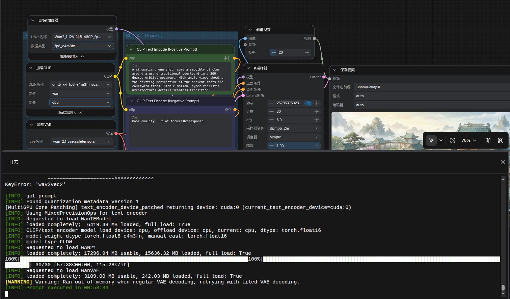Click the 条件 output port of Negative Prompt
Image resolution: width=510 pixels, height=299 pixels.
click(235, 110)
